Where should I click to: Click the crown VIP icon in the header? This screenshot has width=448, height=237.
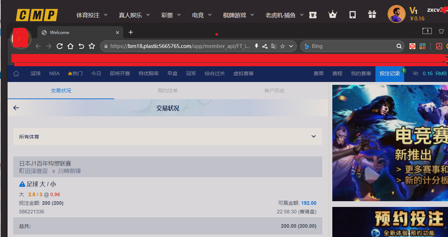coord(332,14)
